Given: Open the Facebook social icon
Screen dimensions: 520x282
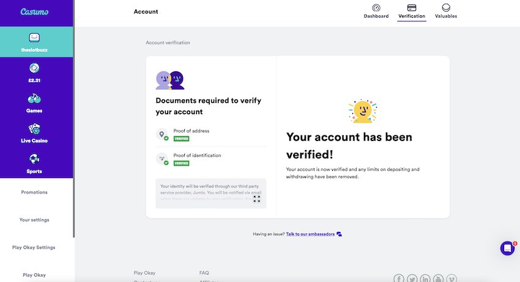Looking at the screenshot, I should (x=399, y=278).
